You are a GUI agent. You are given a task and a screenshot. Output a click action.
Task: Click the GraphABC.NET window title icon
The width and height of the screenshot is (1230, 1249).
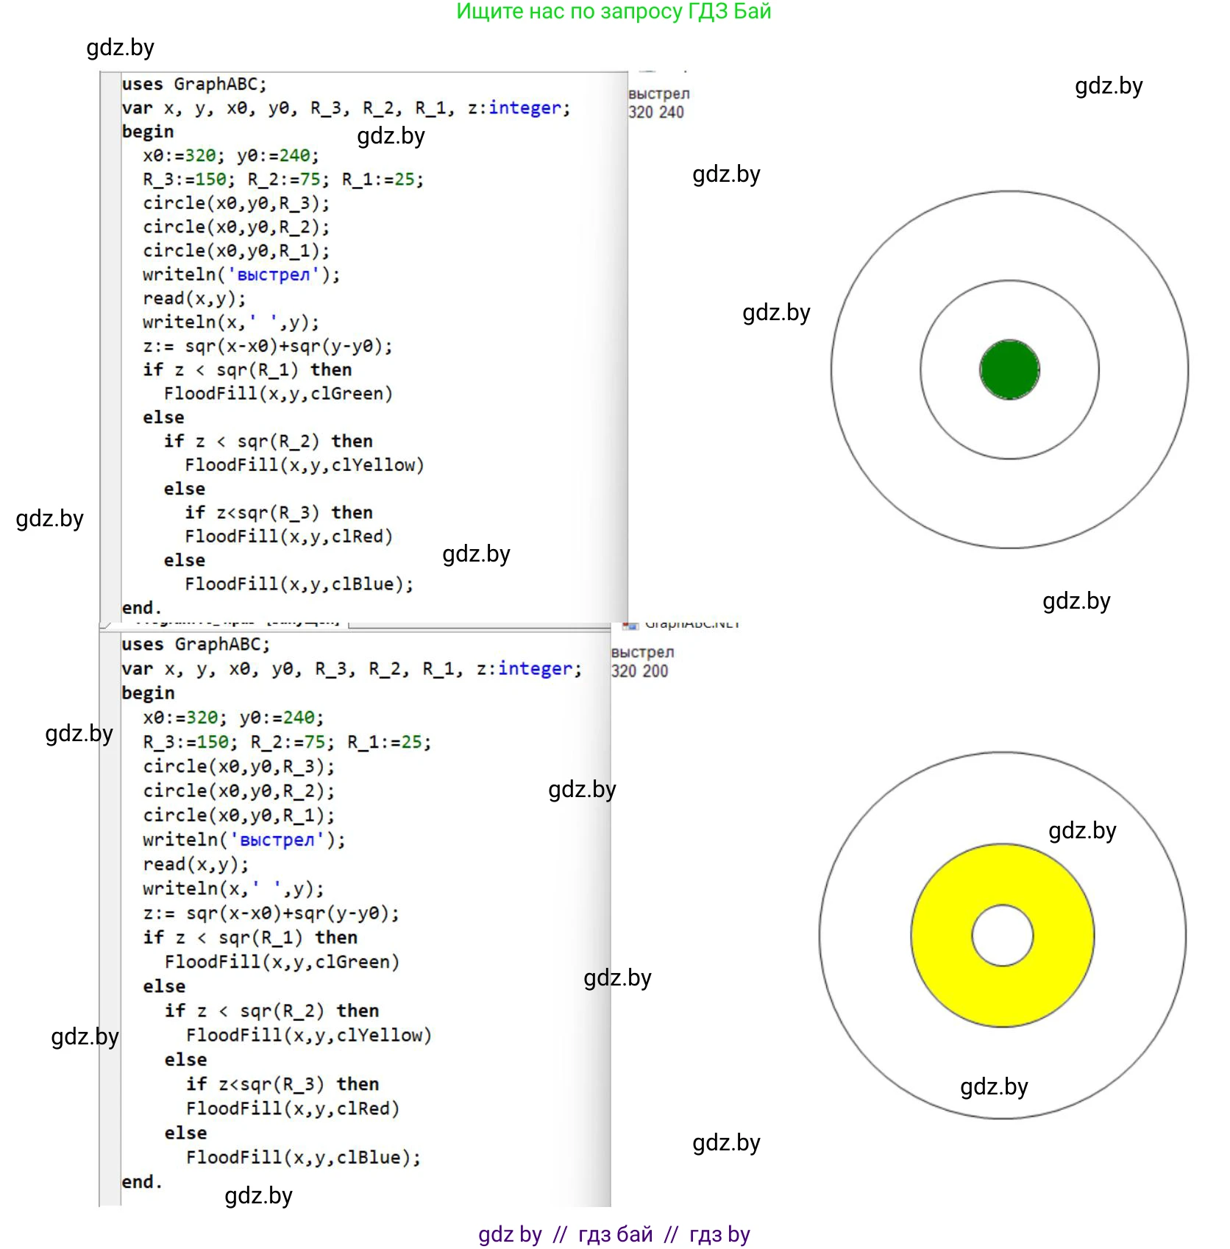[x=630, y=626]
